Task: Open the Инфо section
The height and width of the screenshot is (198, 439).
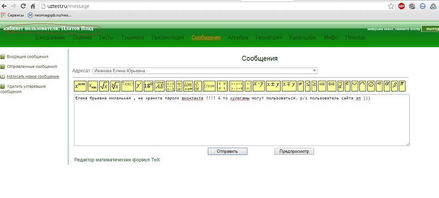Action: point(331,38)
